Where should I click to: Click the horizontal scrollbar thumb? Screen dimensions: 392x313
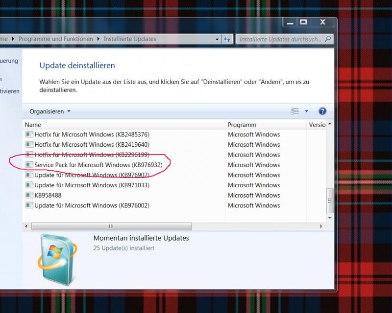(x=112, y=226)
